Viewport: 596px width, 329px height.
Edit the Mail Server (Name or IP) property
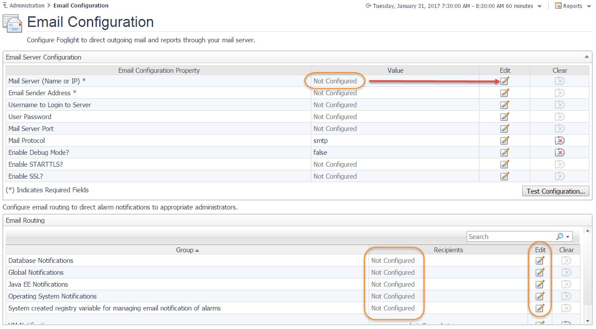pos(505,81)
